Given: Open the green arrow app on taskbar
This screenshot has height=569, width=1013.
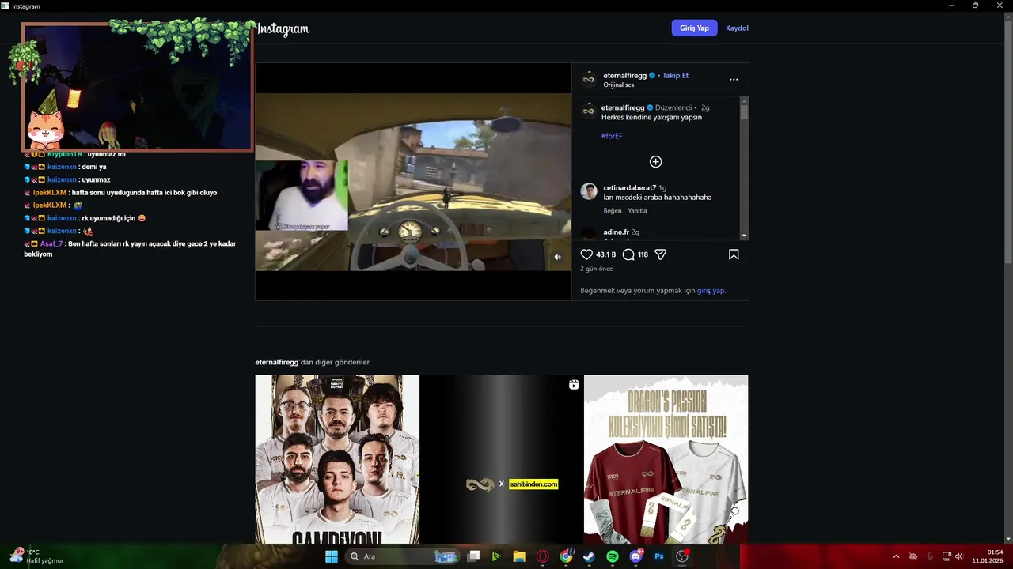Looking at the screenshot, I should 496,556.
